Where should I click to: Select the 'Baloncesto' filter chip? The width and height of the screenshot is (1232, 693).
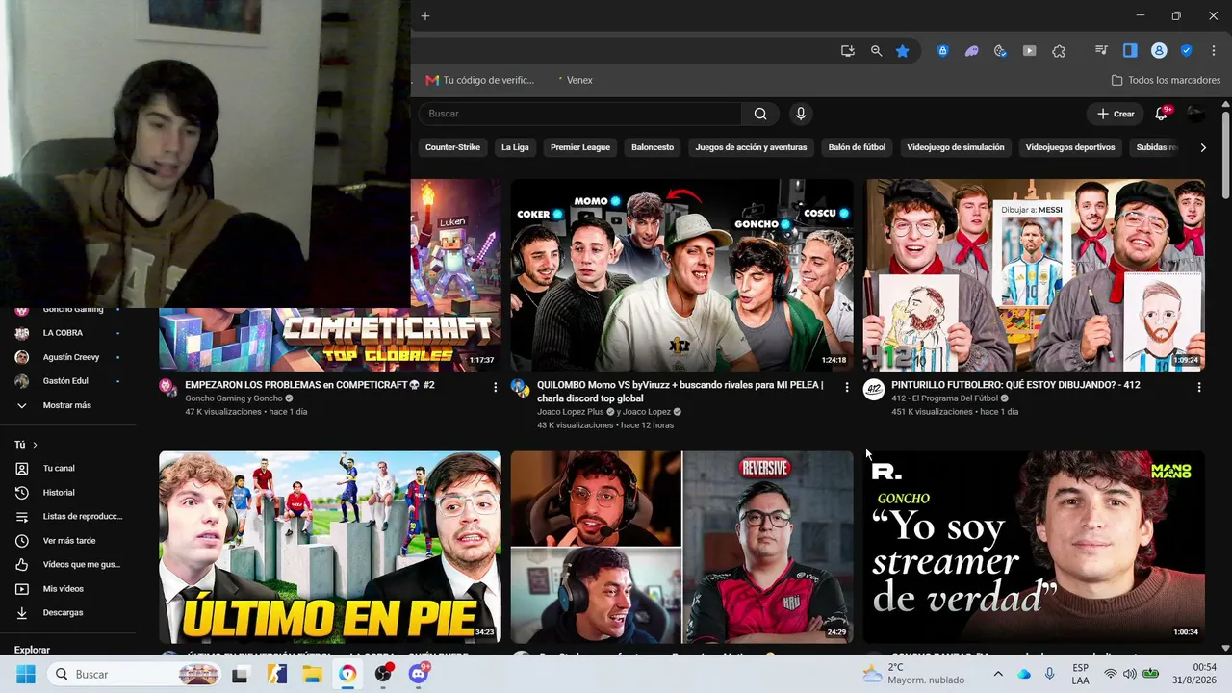653,147
